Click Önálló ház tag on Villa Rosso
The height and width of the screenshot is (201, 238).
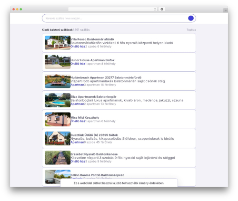78,47
